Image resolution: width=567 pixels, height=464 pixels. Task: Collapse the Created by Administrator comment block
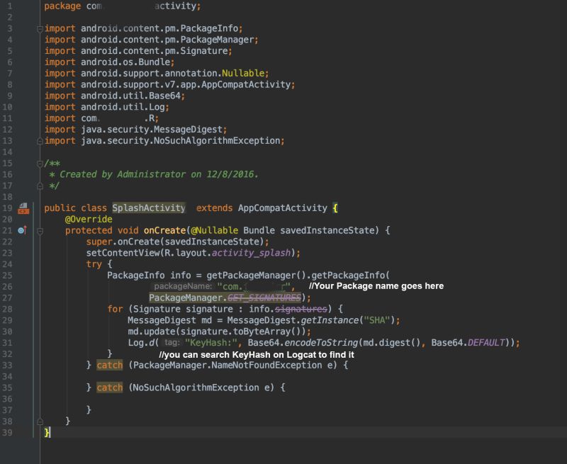[x=40, y=162]
